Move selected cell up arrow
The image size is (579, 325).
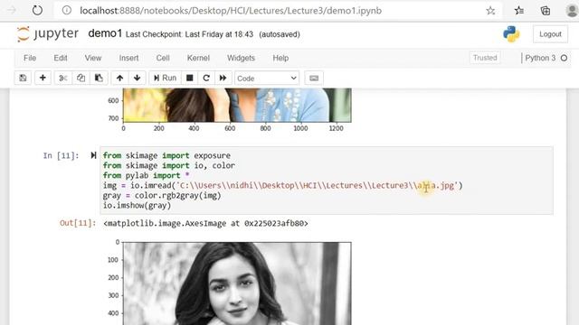pos(119,79)
